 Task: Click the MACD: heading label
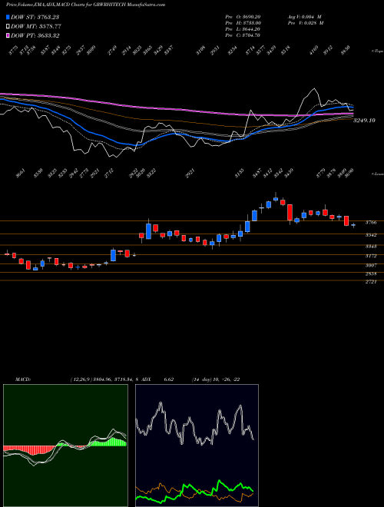pos(23,379)
